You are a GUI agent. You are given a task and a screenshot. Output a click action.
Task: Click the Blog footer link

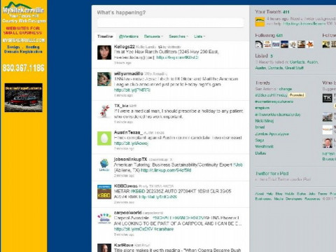[x=279, y=194]
